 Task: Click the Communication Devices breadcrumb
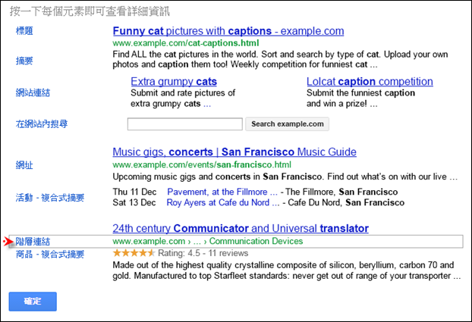(x=256, y=241)
